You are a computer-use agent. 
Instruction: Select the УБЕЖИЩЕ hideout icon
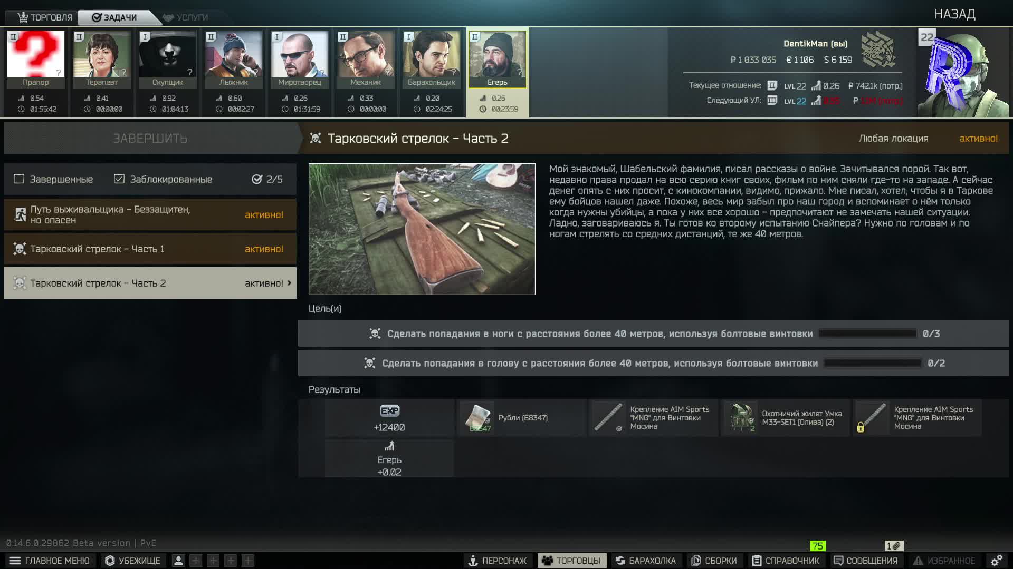tap(110, 560)
